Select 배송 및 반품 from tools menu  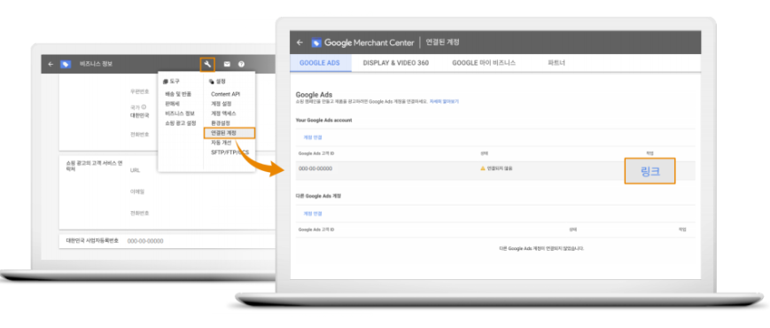[178, 94]
